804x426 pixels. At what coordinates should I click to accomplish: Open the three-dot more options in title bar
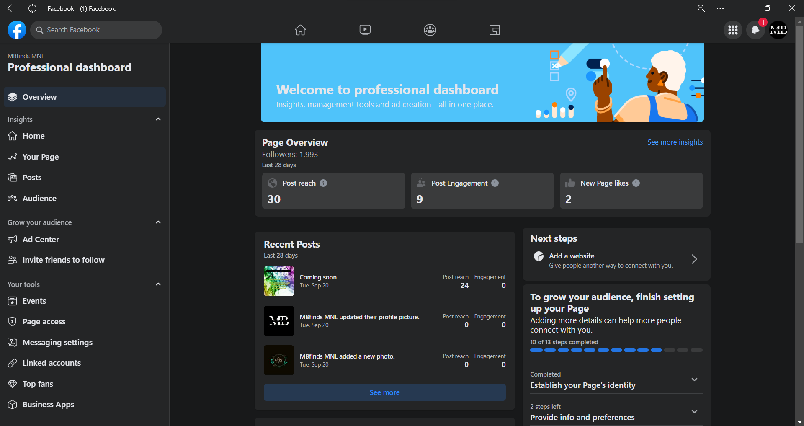click(720, 8)
